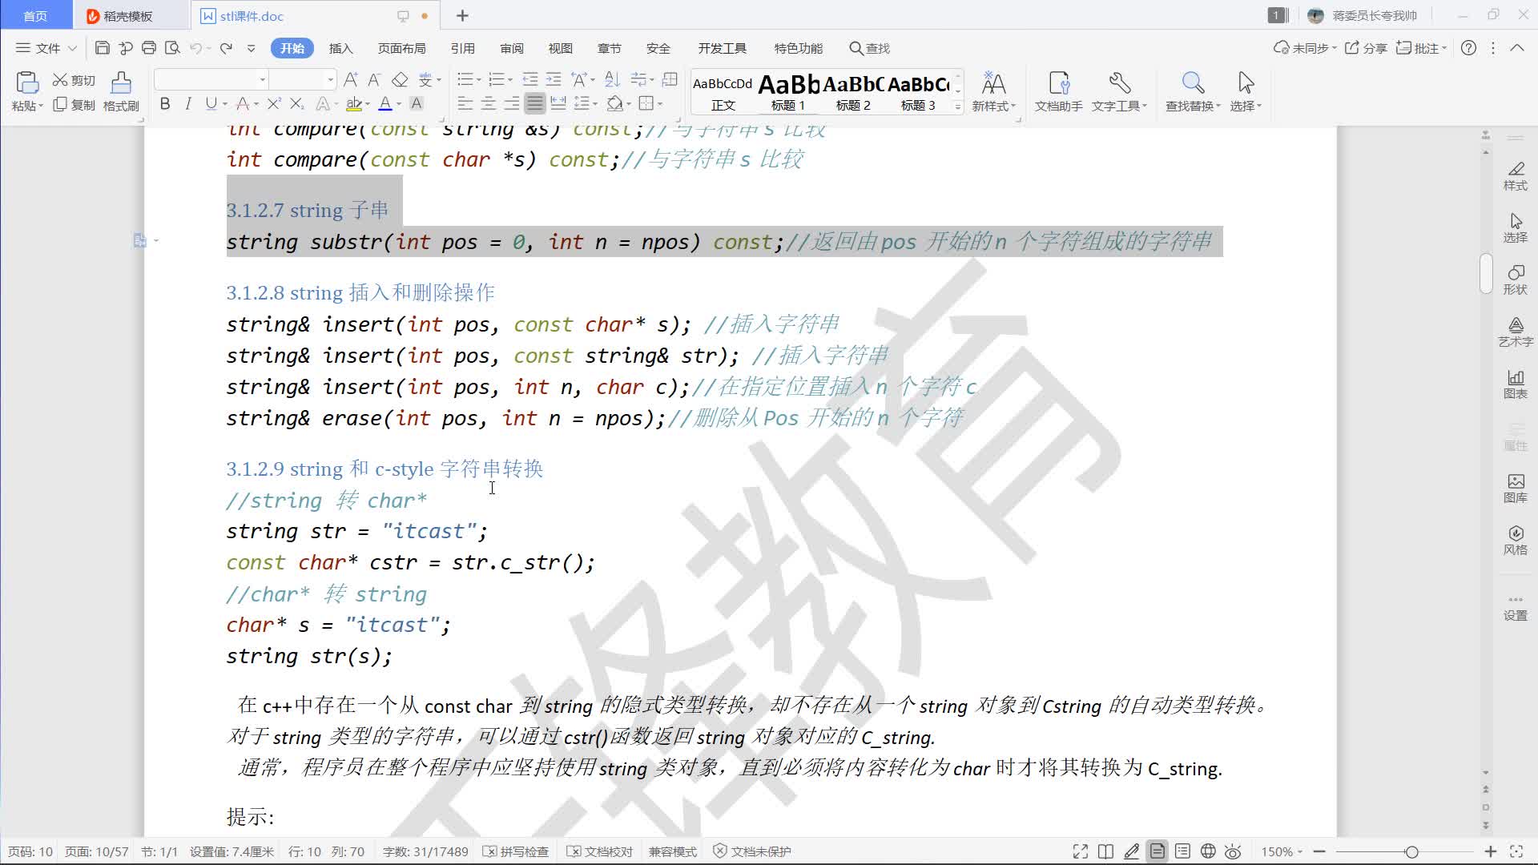Open the font name combo box
Viewport: 1538px width, 865px height.
[x=211, y=79]
